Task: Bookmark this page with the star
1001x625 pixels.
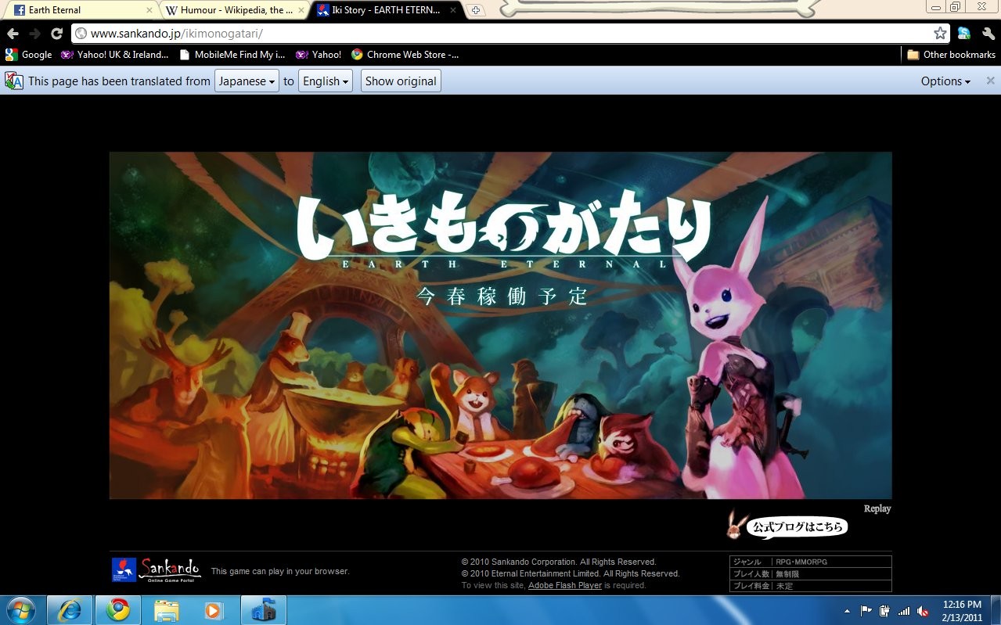Action: click(939, 34)
